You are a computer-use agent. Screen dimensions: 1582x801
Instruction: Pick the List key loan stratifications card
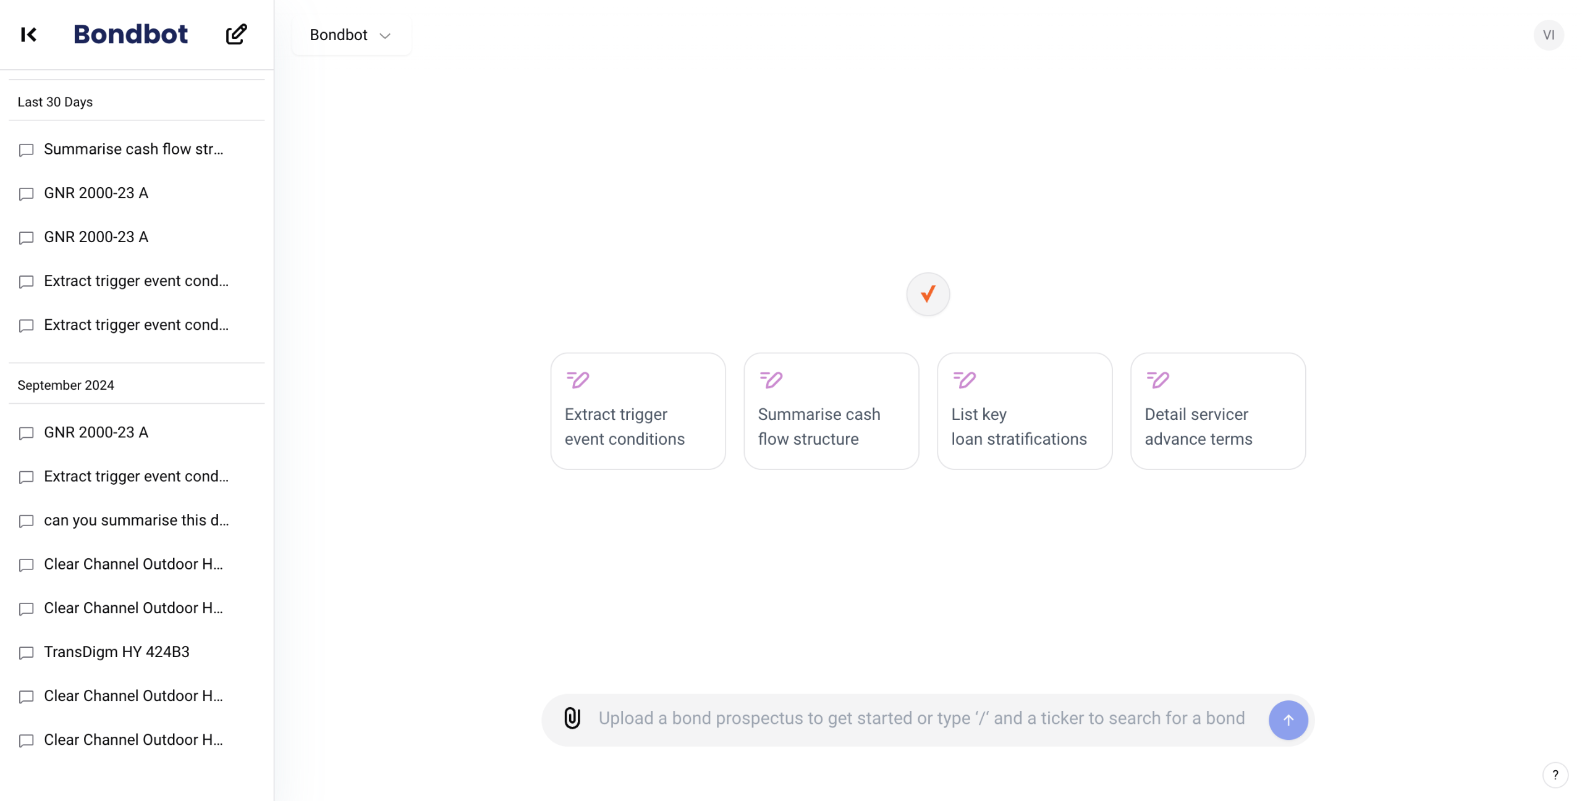1025,411
